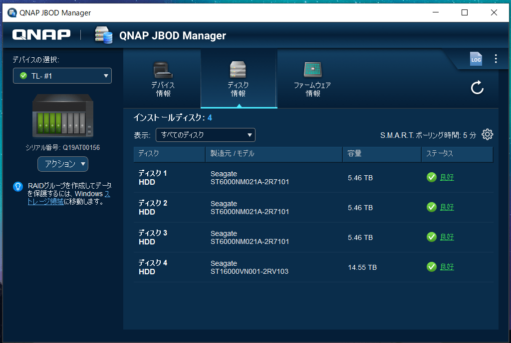Viewport: 511px width, 343px height.
Task: Switch to デバイス情報 tab
Action: pos(162,79)
